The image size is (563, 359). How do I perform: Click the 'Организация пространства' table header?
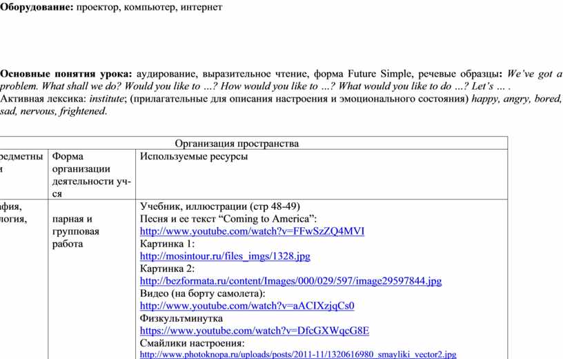237,144
